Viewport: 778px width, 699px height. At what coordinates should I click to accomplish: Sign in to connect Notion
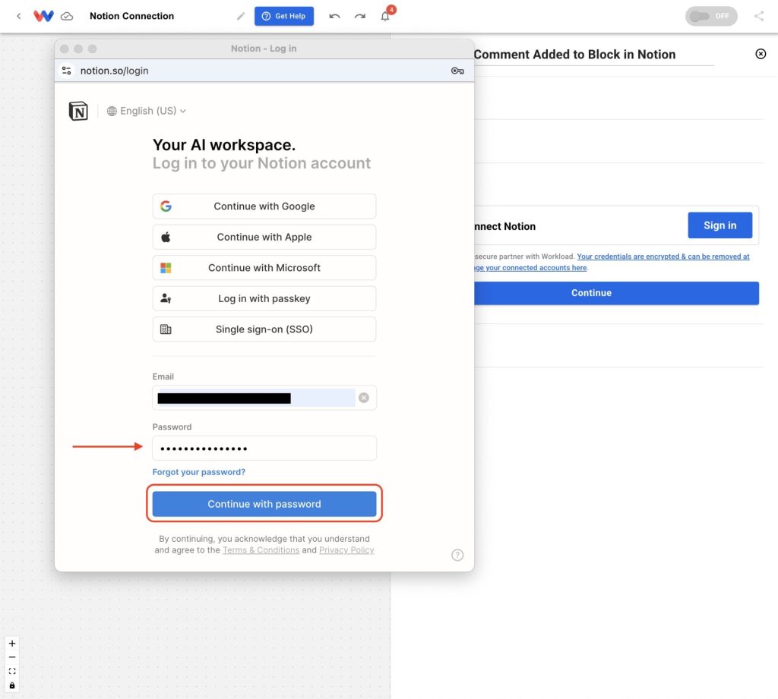(720, 225)
